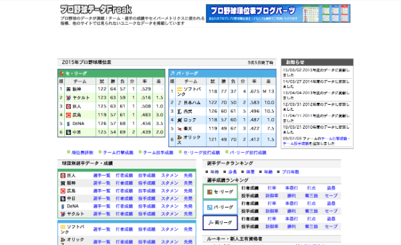
Task: Open the 体重 ranking link
Action: point(251,172)
